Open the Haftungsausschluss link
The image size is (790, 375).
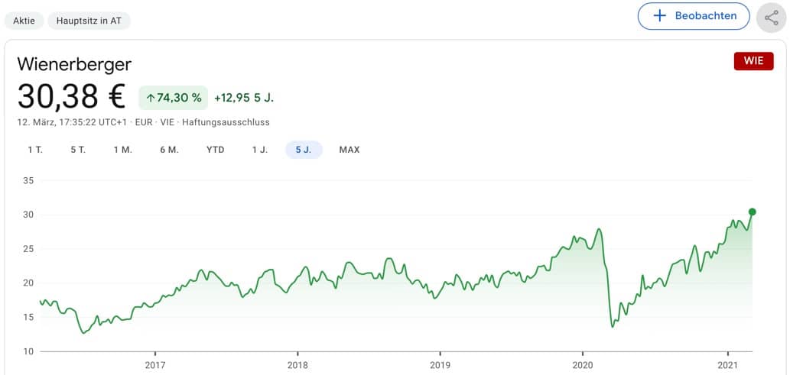click(x=226, y=122)
